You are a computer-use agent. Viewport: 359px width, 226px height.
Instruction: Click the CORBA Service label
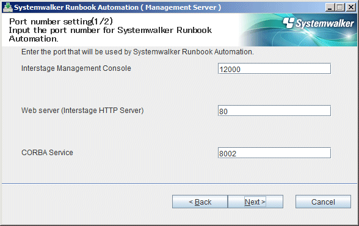pos(47,153)
